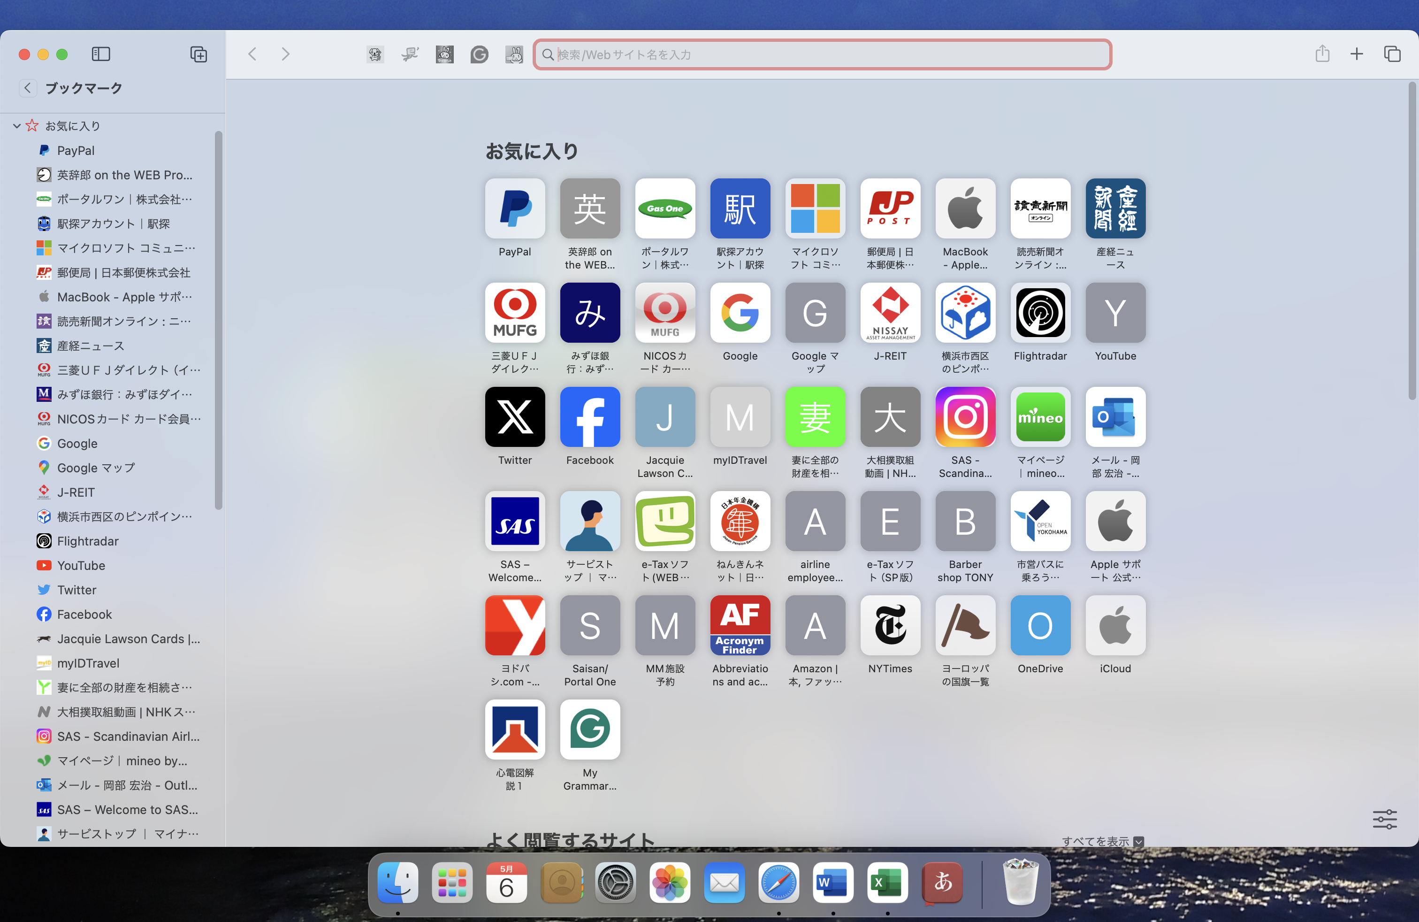This screenshot has width=1419, height=922.
Task: Click the new tab group icon
Action: [x=198, y=54]
